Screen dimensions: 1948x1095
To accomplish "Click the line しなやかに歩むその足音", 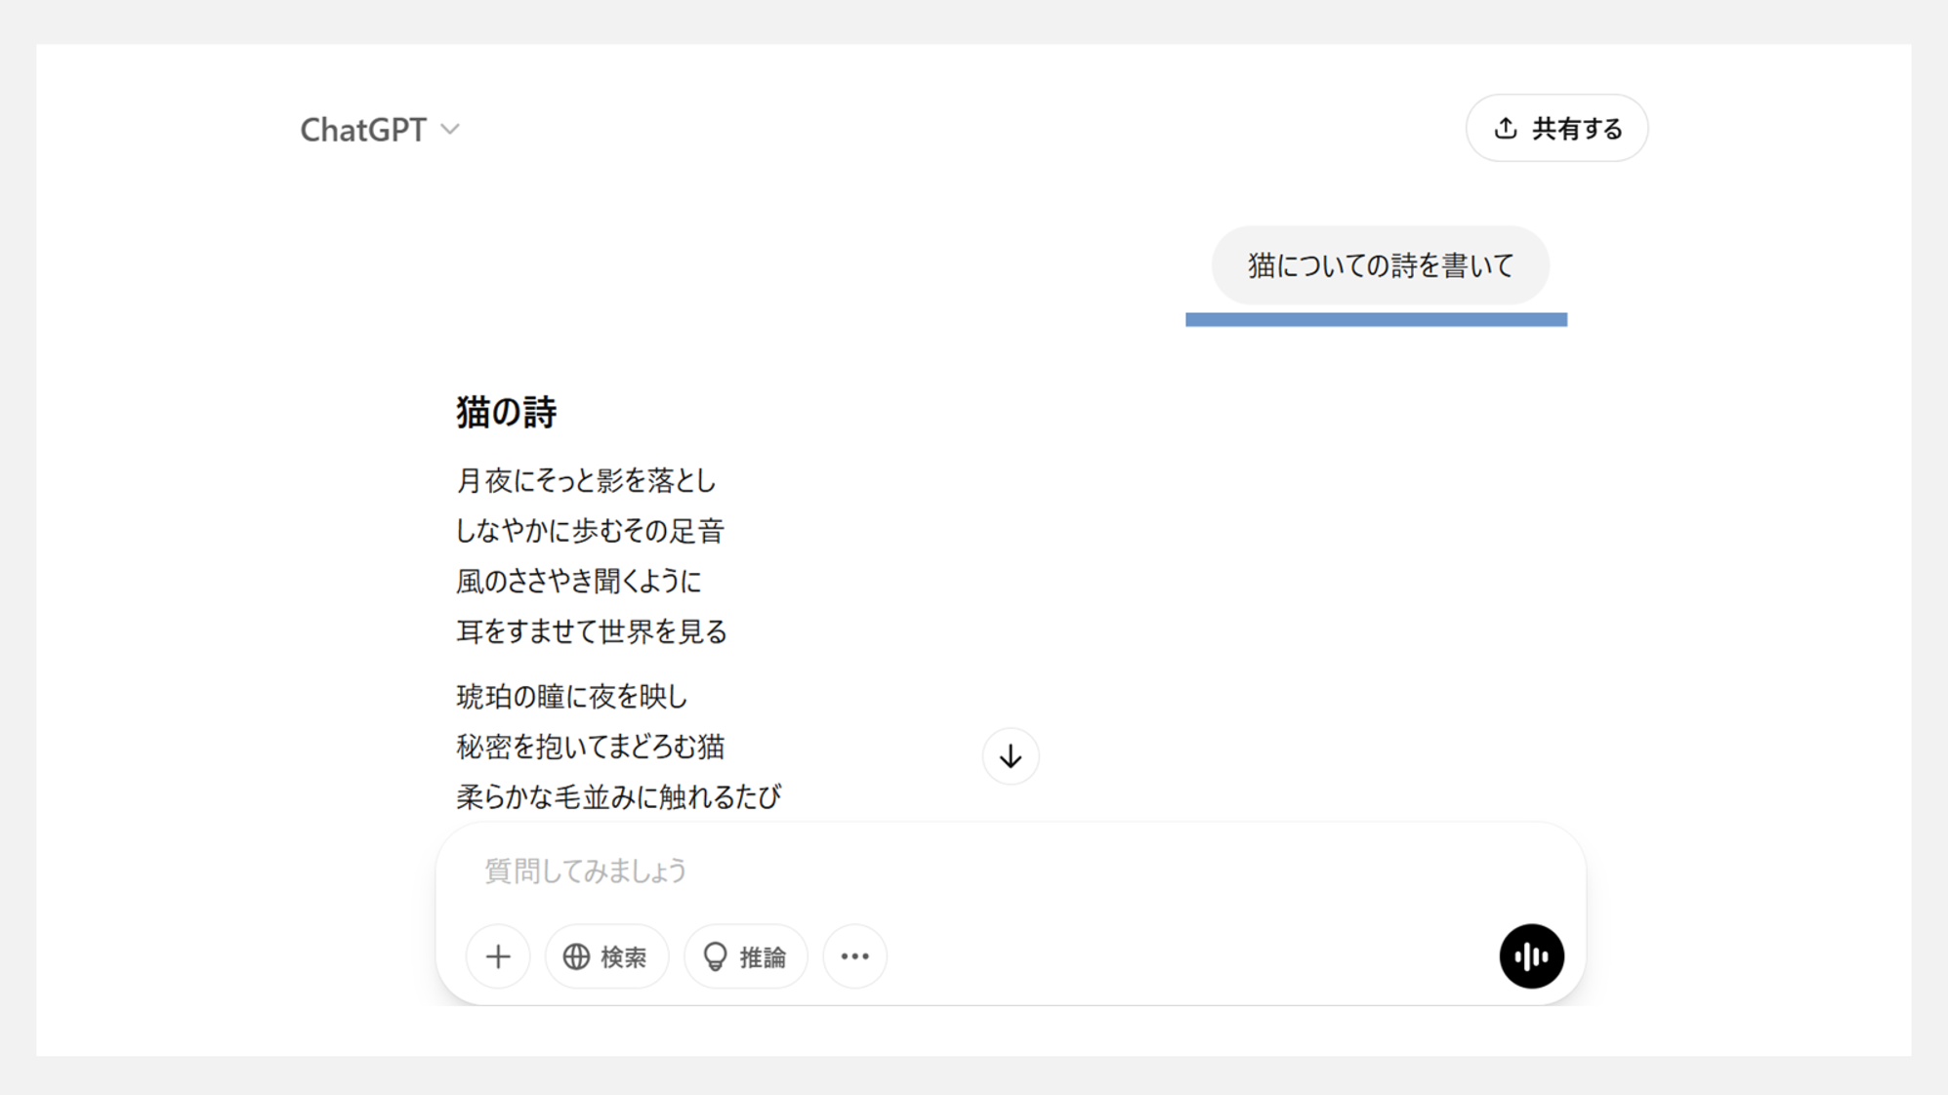I will 590,531.
